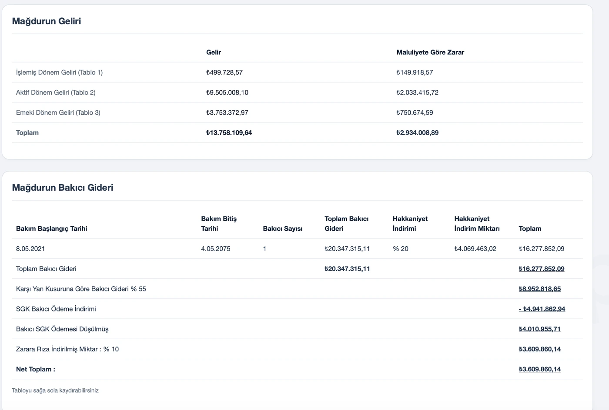Viewport: 609px width, 410px height.
Task: Click the income value ₺499.728,57
Action: point(224,73)
